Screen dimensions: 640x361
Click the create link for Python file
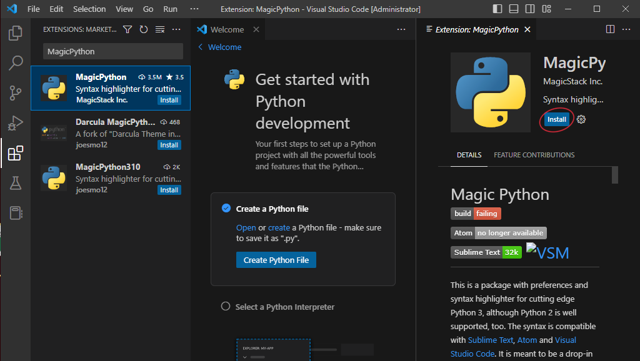click(279, 227)
